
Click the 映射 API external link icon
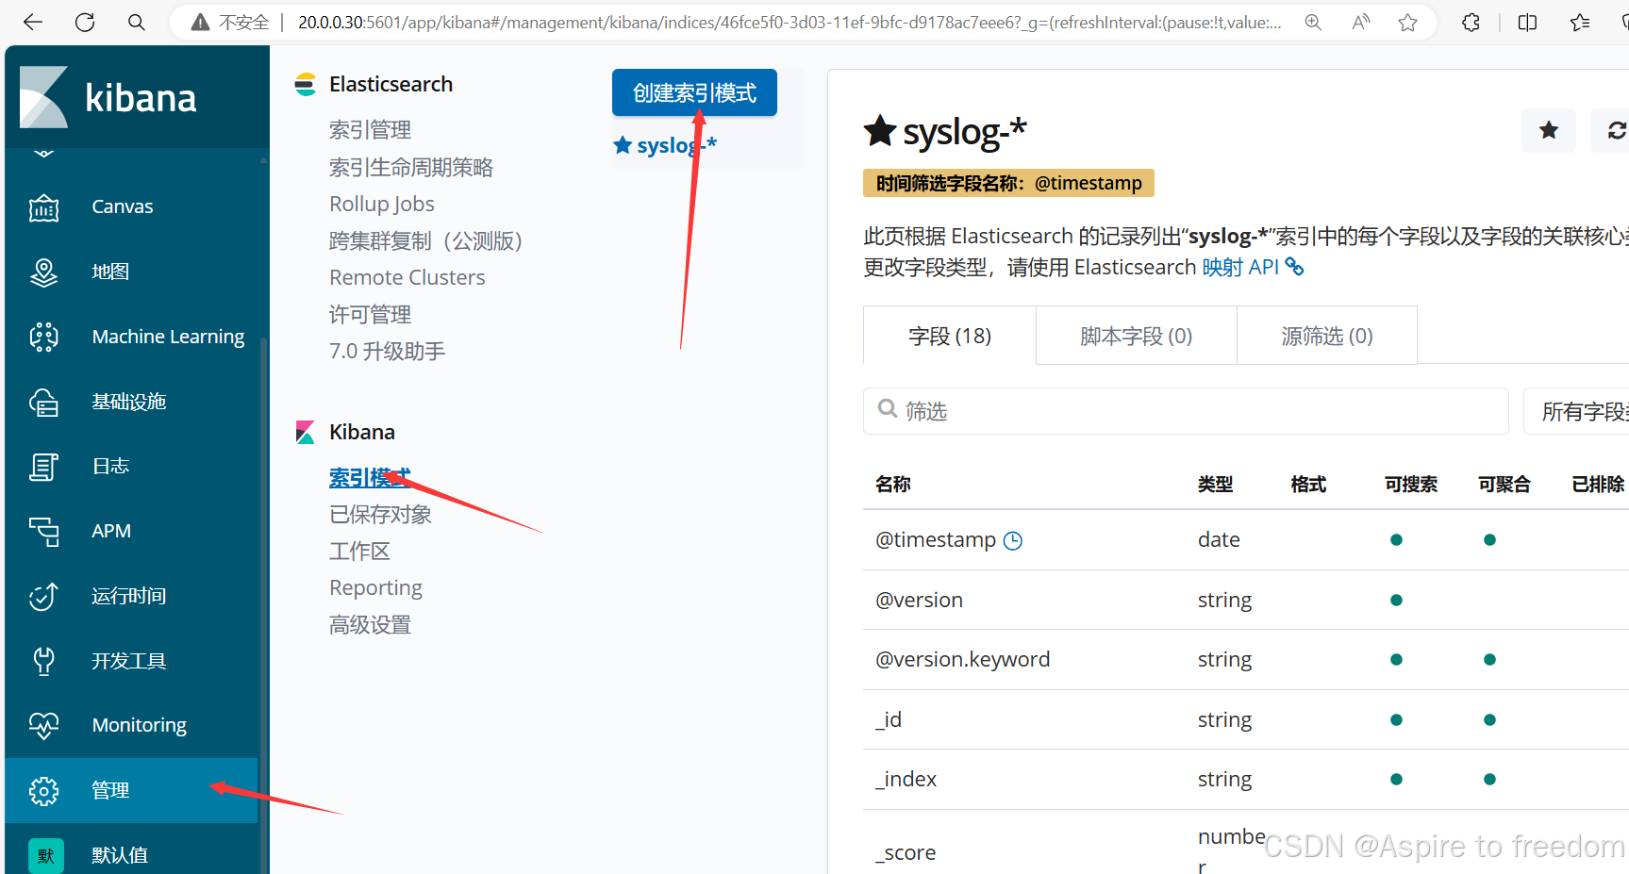(x=1294, y=267)
